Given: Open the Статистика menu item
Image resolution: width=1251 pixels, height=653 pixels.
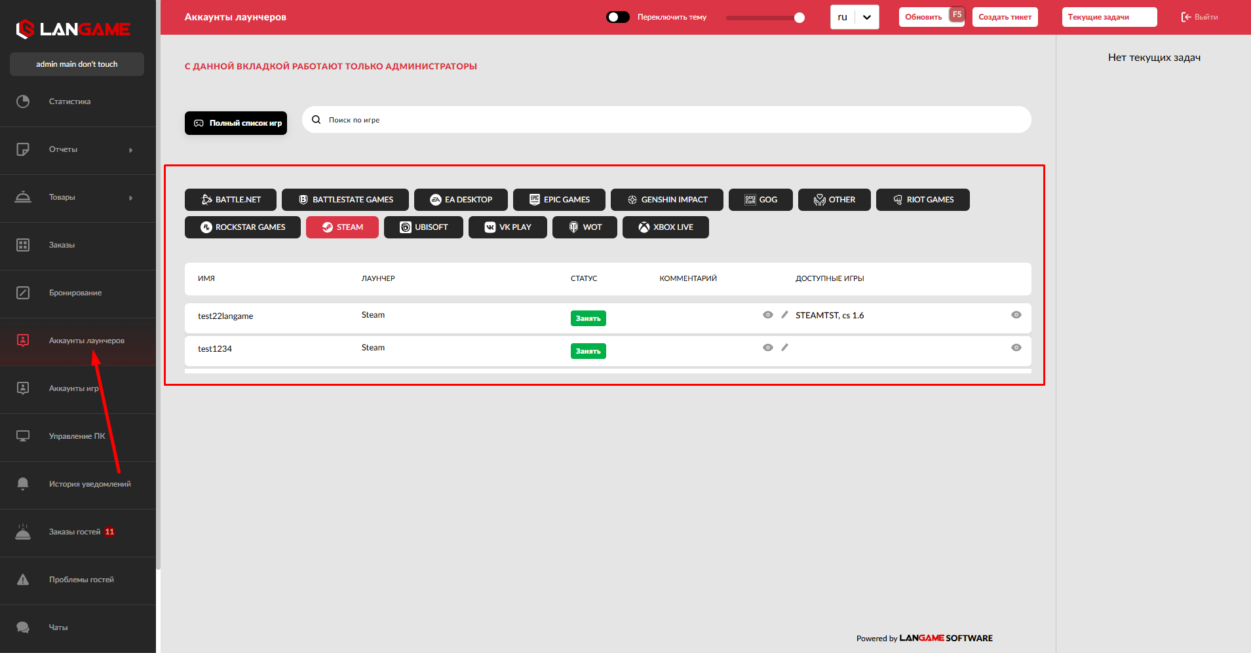Looking at the screenshot, I should tap(78, 102).
